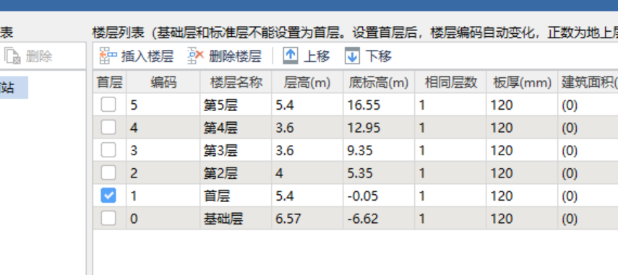Click the 板厚(mm) column header
This screenshot has width=618, height=275.
[522, 82]
